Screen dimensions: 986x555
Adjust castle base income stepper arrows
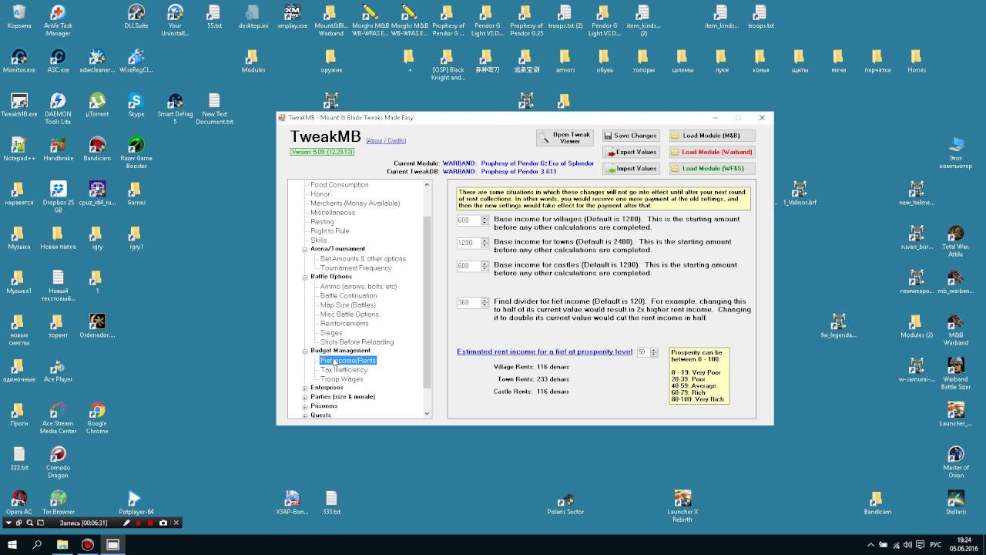click(x=485, y=267)
